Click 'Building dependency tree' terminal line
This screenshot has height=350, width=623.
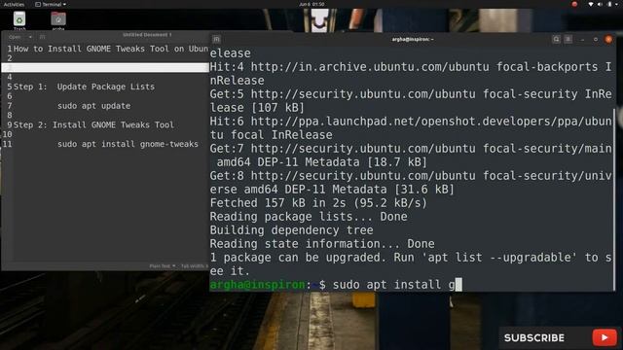(291, 230)
